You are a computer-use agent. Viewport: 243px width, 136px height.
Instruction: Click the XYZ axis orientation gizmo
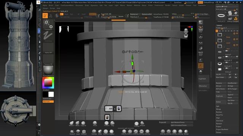(x=191, y=28)
